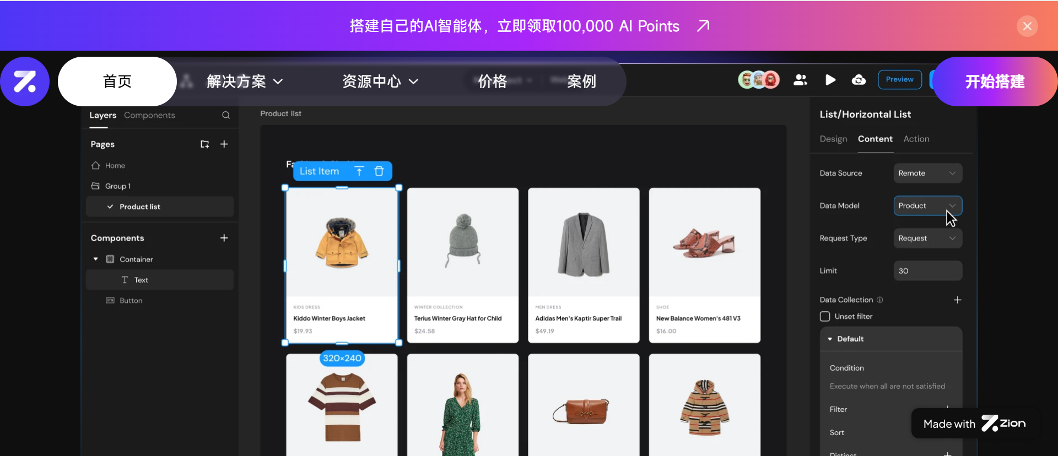Click the cloud publish icon
1058x456 pixels.
tap(859, 80)
